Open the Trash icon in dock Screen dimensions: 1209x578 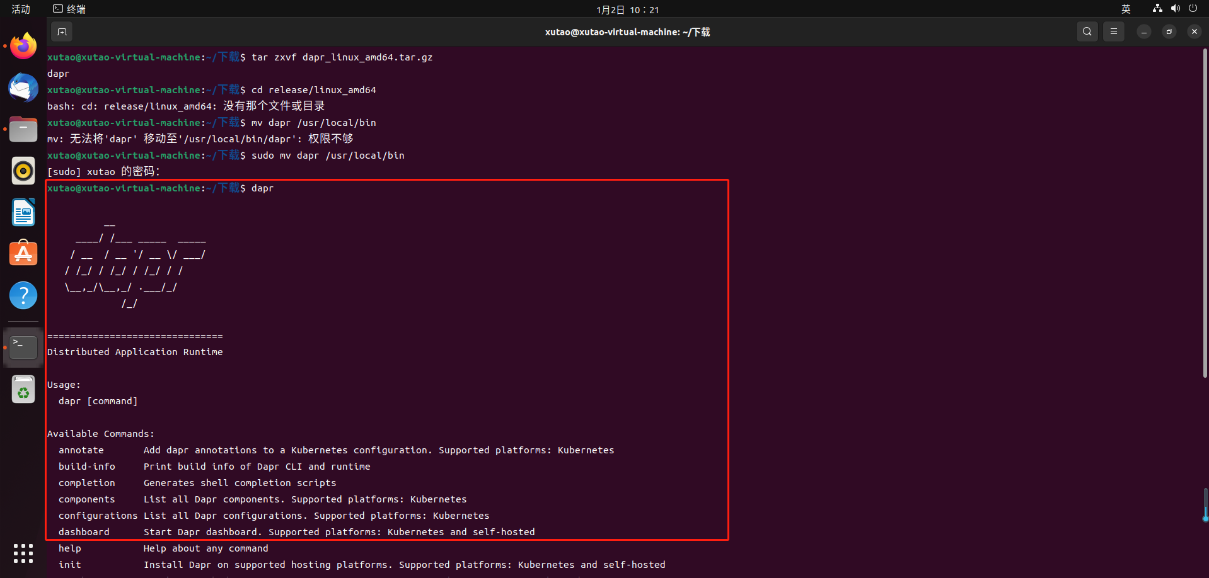(x=23, y=390)
